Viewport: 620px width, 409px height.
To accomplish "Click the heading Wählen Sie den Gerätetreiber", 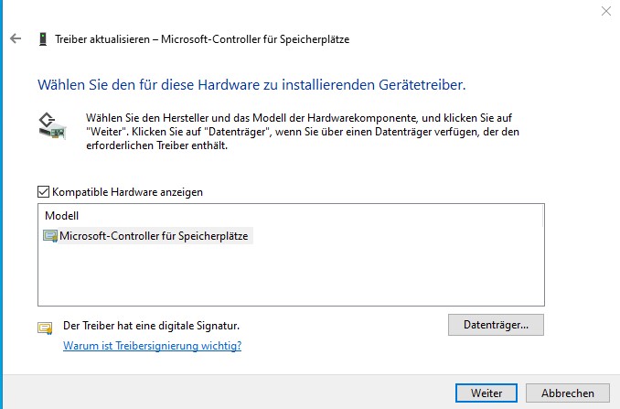I will (x=251, y=85).
